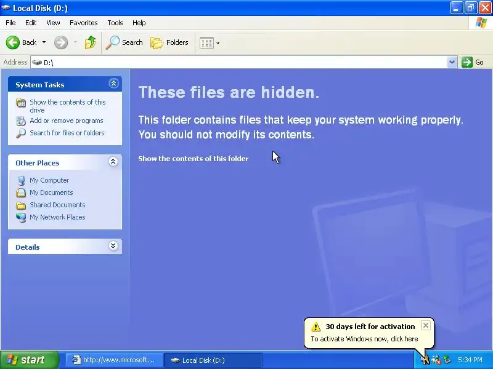Click the Add or remove programs icon
The width and height of the screenshot is (493, 369).
pos(21,121)
